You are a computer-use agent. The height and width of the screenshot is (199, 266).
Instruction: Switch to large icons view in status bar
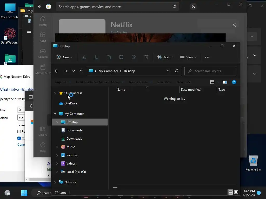point(236,193)
